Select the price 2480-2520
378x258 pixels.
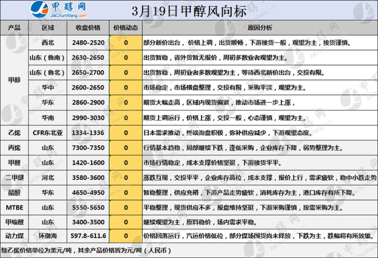[x=88, y=42]
